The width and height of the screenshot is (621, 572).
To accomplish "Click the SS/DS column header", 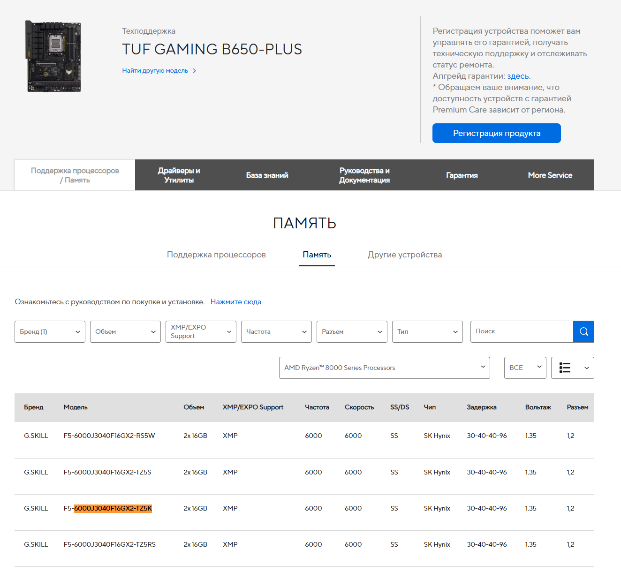I will pyautogui.click(x=400, y=407).
